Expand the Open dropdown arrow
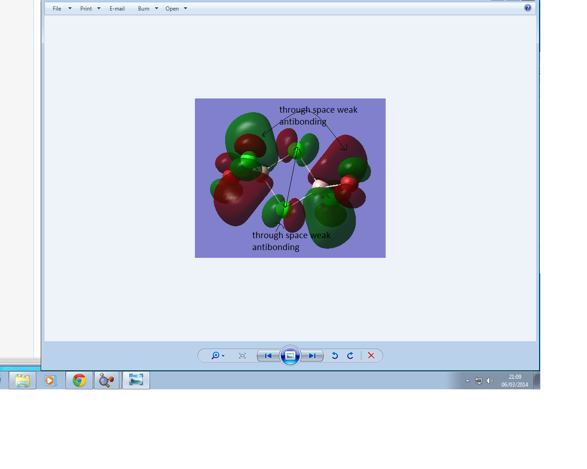Image resolution: width=587 pixels, height=469 pixels. tap(185, 8)
